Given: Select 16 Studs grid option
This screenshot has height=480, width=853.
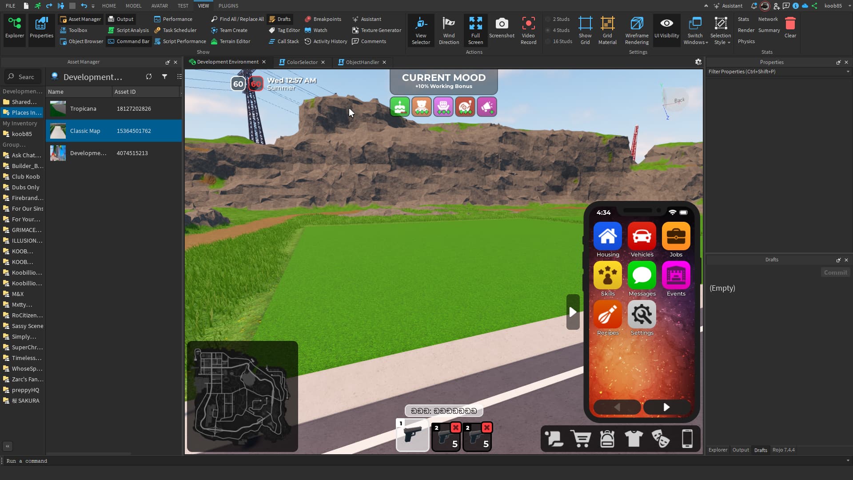Looking at the screenshot, I should tap(559, 41).
